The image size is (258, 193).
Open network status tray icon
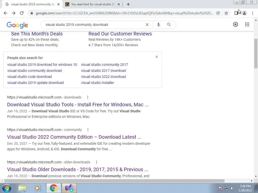click(227, 188)
